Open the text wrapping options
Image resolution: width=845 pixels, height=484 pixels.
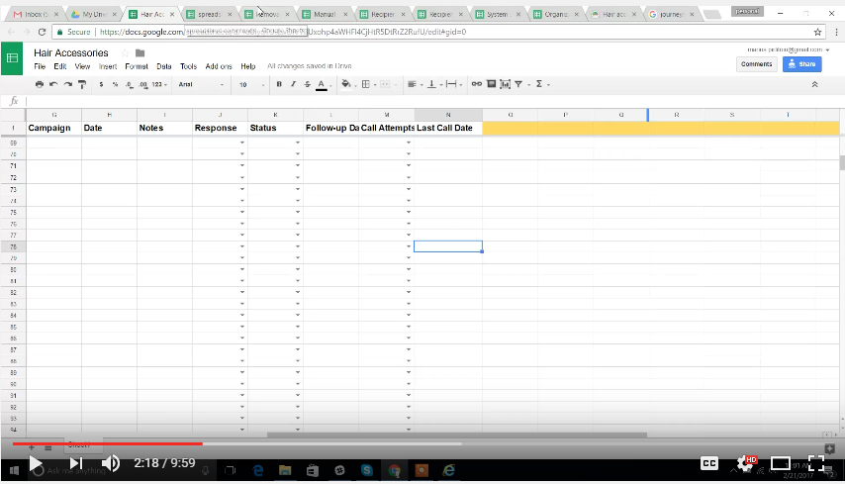(x=451, y=84)
